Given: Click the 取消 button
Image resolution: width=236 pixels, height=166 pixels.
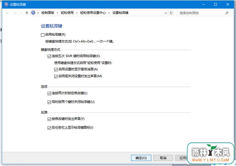Looking at the screenshot, I should 163,158.
